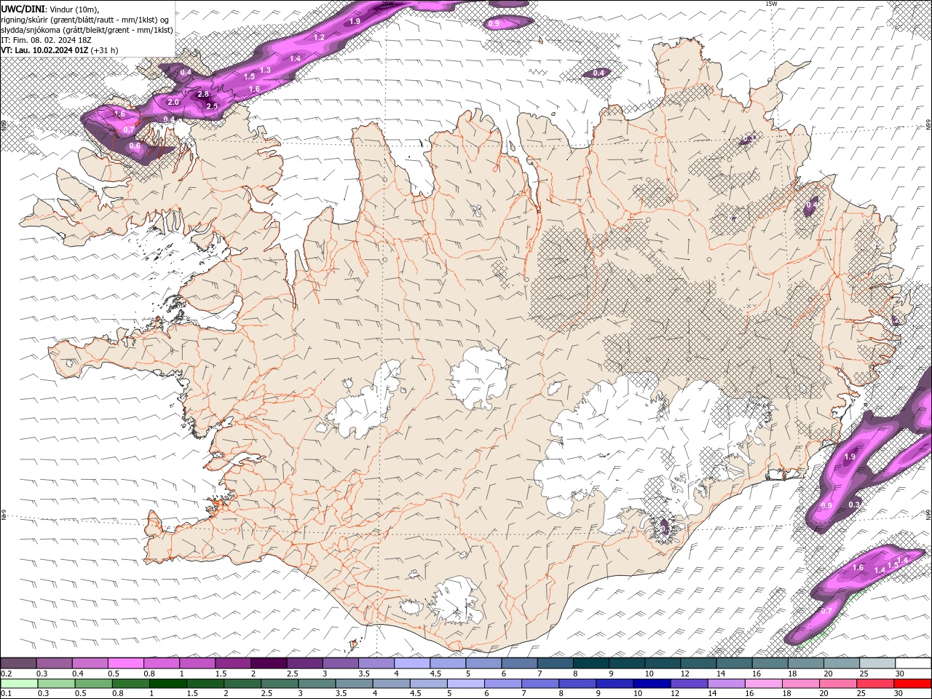
Task: Click the '(+31 h)' forecast offset text
Action: click(104, 50)
